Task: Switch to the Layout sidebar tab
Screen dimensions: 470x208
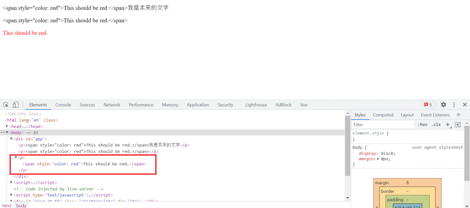Action: point(407,115)
